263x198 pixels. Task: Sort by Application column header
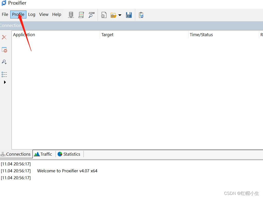tap(56, 35)
